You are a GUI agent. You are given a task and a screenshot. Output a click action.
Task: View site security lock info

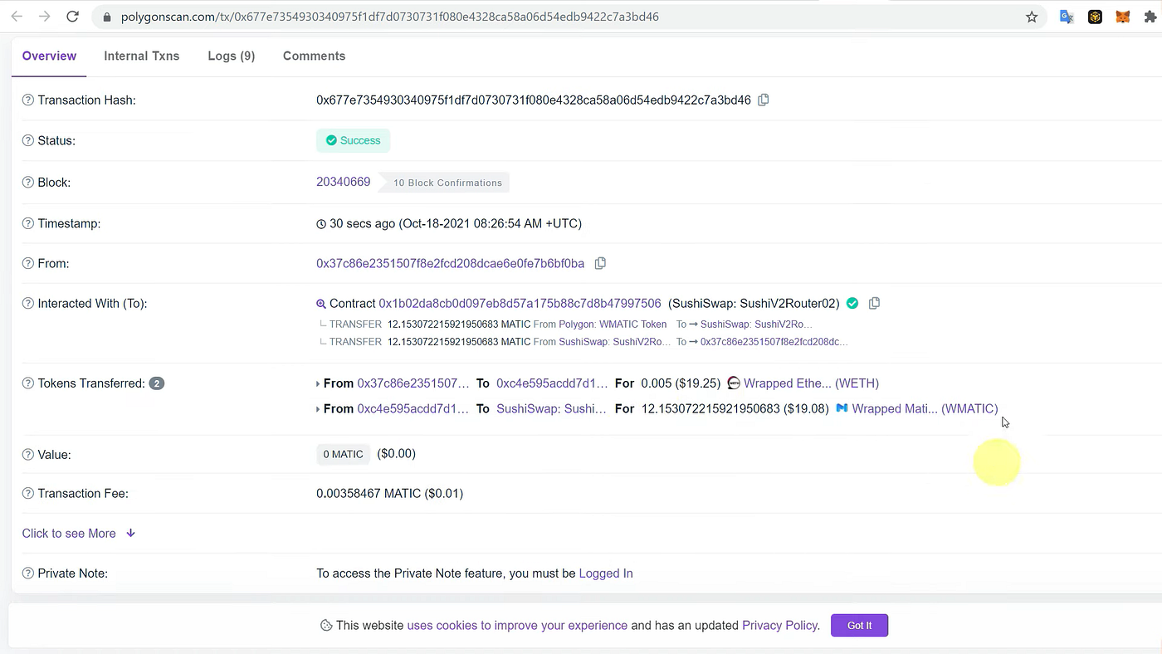pos(106,17)
